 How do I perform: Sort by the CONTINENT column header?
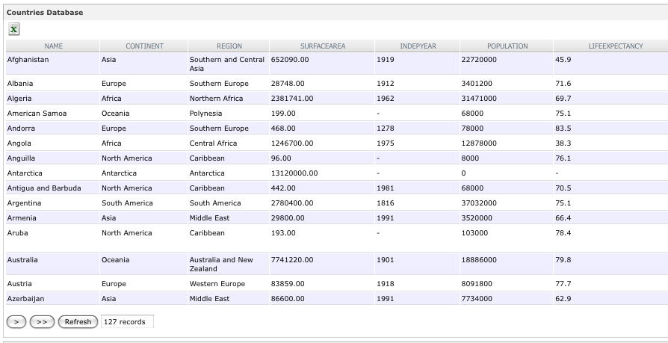click(144, 46)
